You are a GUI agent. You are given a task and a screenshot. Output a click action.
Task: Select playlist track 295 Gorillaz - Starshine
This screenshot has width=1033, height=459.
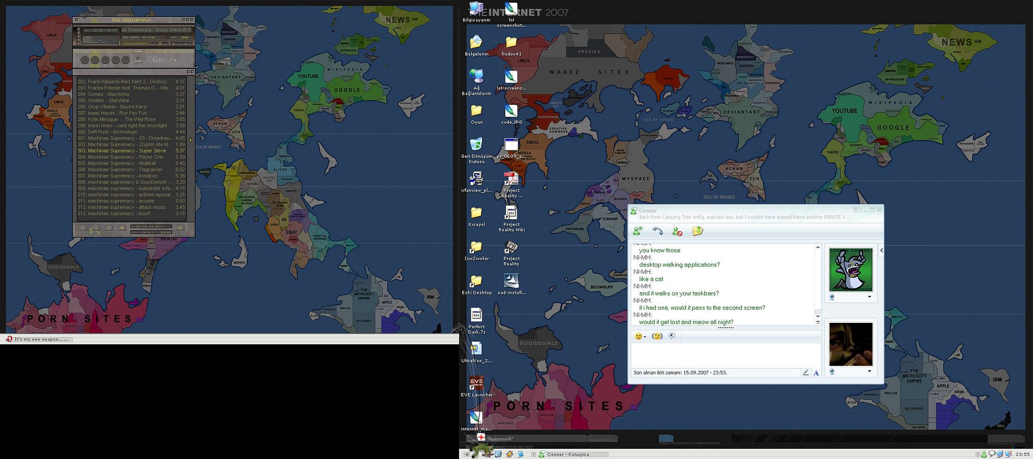[x=131, y=101]
